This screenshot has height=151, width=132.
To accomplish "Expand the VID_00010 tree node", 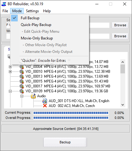I will (x=10, y=72).
